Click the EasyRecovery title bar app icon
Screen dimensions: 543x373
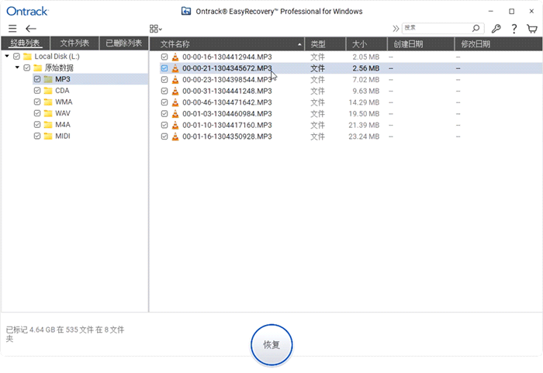186,11
